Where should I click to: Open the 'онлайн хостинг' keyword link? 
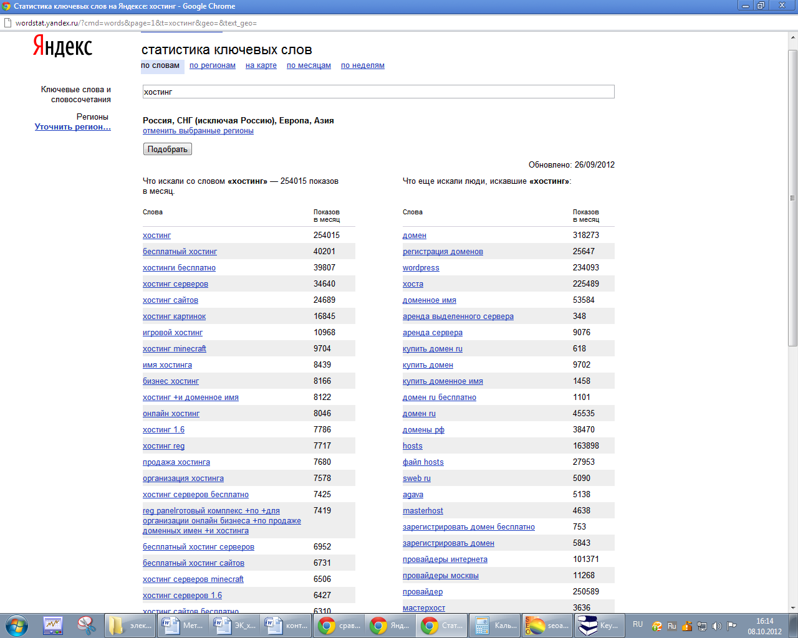pos(171,414)
